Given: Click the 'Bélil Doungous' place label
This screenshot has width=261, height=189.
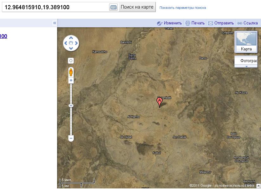Looking at the screenshot, I should coord(233,135).
